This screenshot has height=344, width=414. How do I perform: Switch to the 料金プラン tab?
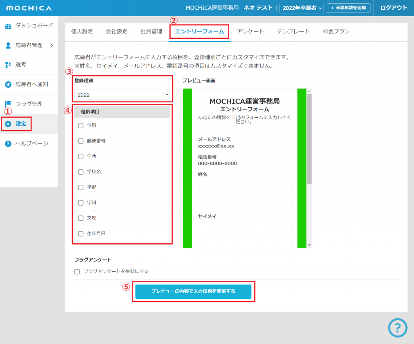[336, 32]
